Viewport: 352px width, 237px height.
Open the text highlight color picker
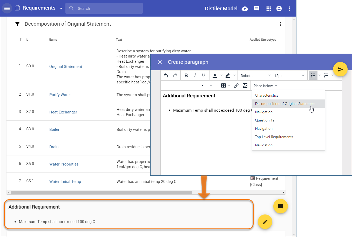coord(228,75)
